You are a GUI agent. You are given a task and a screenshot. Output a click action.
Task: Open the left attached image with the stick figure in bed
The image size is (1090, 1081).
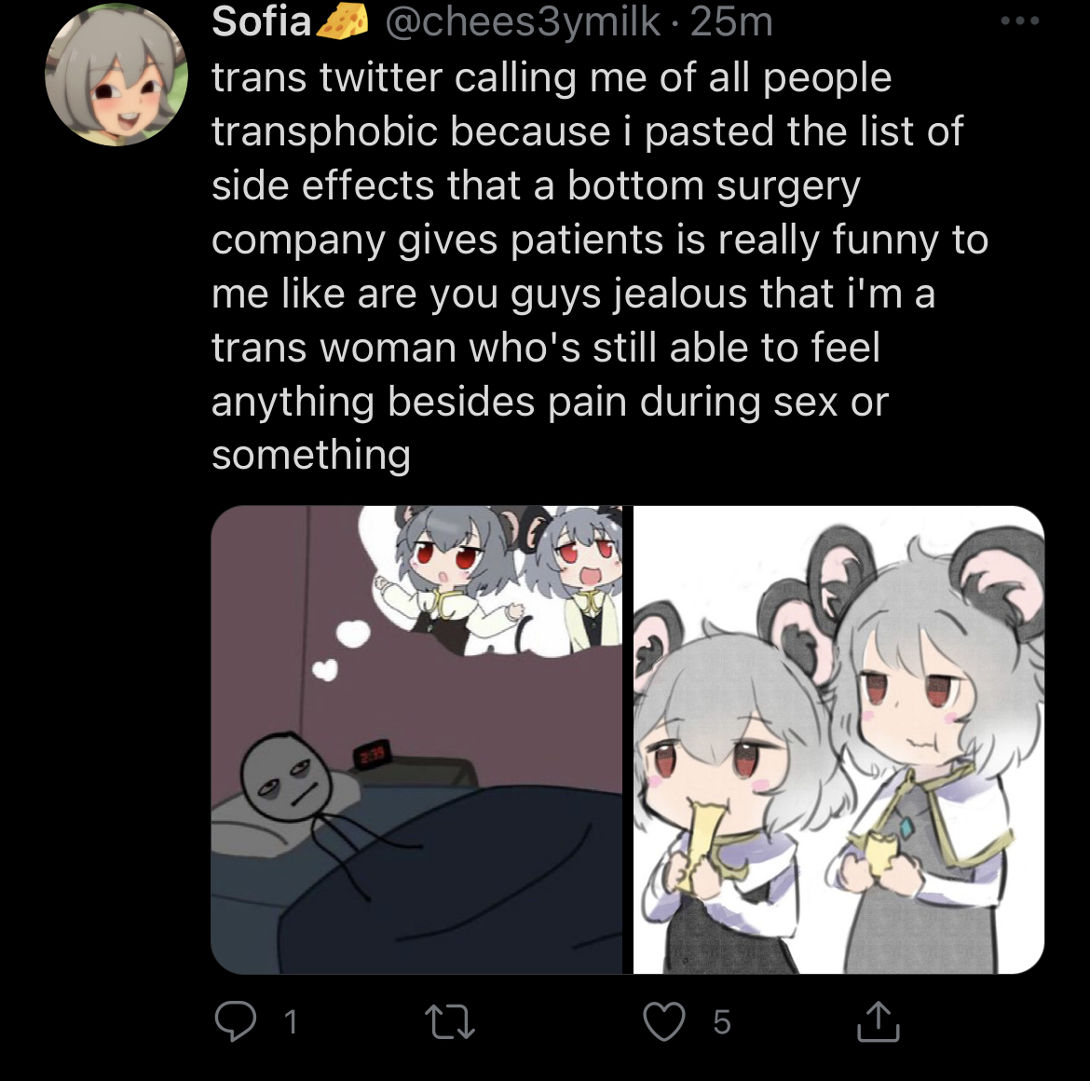click(x=416, y=739)
